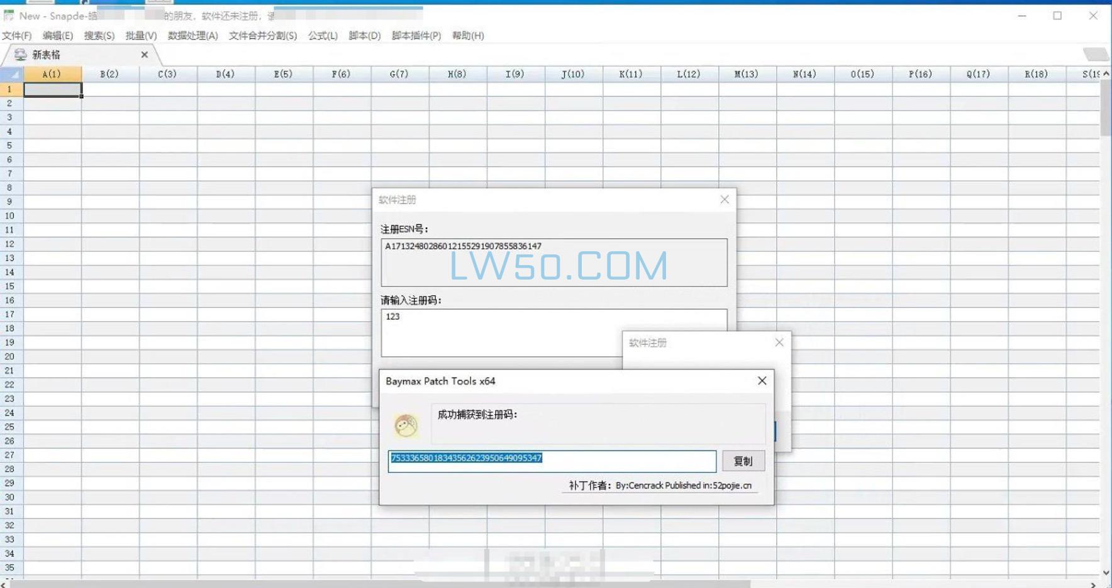1112x588 pixels.
Task: Select row header 12
Action: click(11, 244)
